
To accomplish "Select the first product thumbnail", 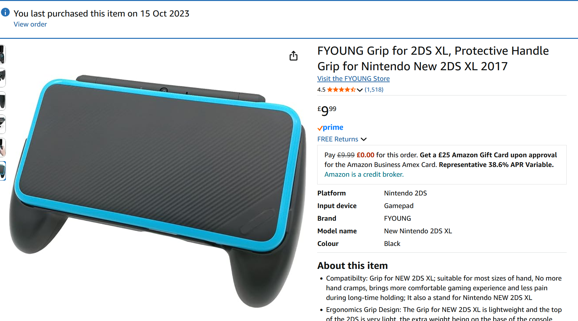I will 2,54.
